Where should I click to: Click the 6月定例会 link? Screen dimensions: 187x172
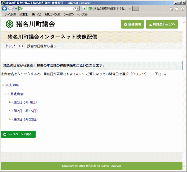[16, 94]
